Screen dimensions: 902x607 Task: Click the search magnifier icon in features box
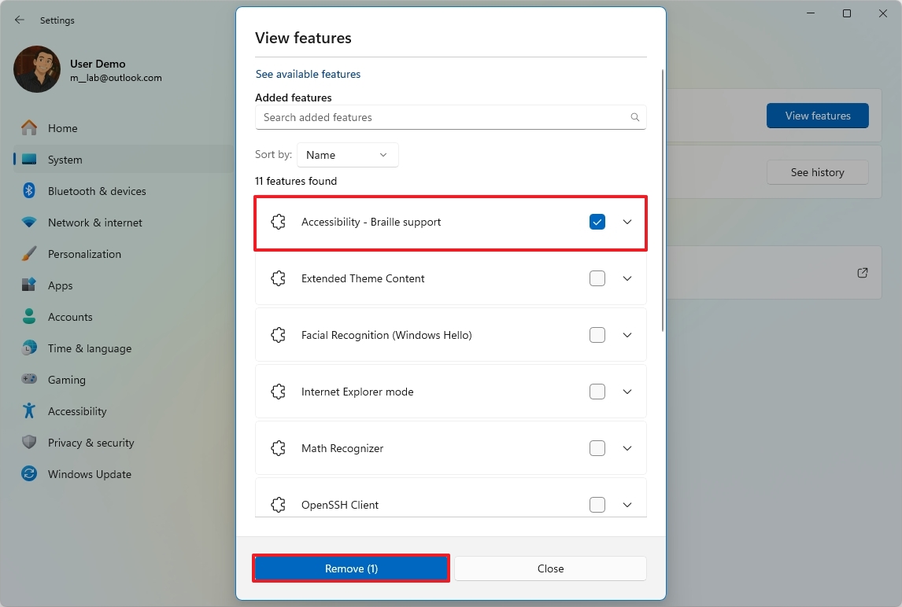(x=635, y=117)
